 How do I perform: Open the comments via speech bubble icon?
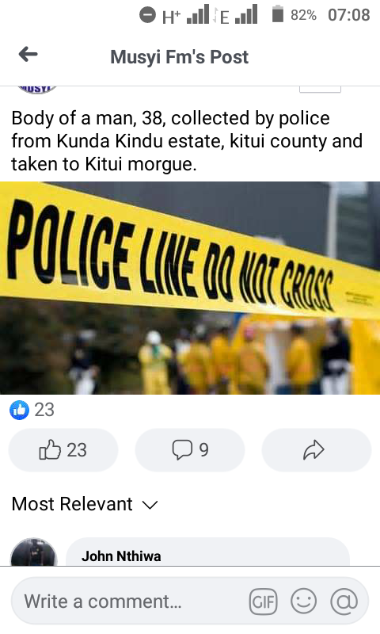(x=190, y=450)
